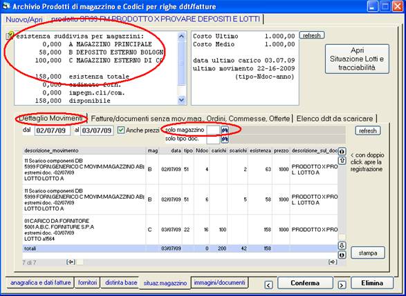Toggle the Anche prezzi checkbox
This screenshot has height=296, width=406.
coord(121,130)
